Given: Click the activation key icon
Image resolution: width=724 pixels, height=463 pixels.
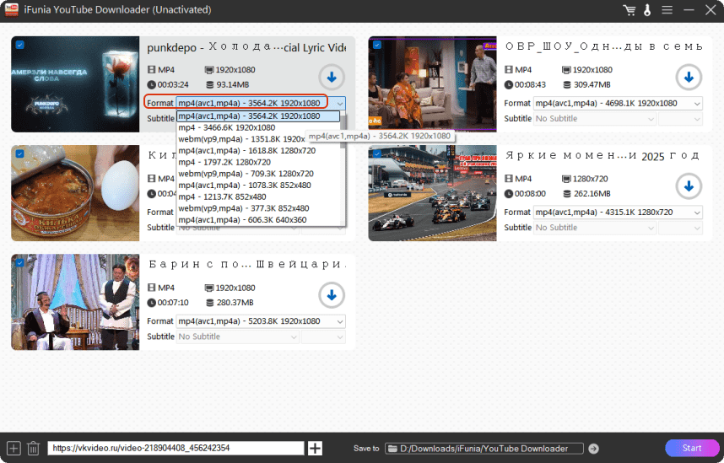Looking at the screenshot, I should pos(648,10).
